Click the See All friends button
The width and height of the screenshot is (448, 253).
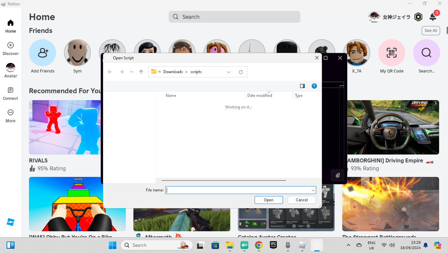(431, 31)
